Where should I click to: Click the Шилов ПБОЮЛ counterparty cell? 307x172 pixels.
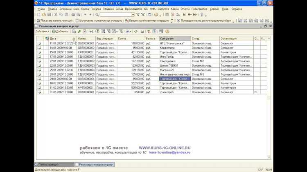(x=175, y=65)
